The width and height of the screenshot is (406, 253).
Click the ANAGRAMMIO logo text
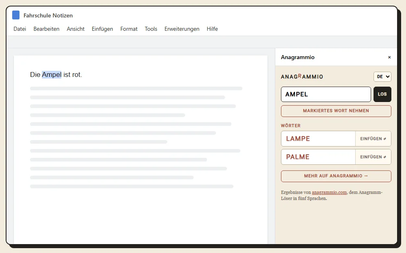pos(302,77)
